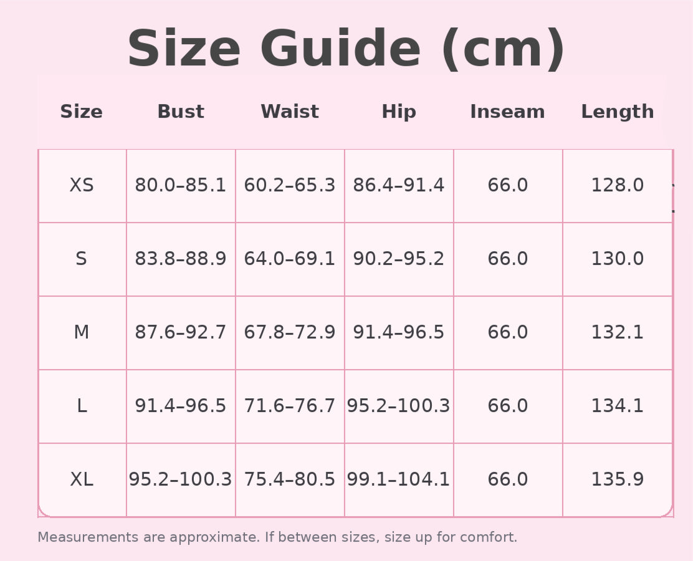The width and height of the screenshot is (693, 561).
Task: Click the Size column header
Action: 82,112
